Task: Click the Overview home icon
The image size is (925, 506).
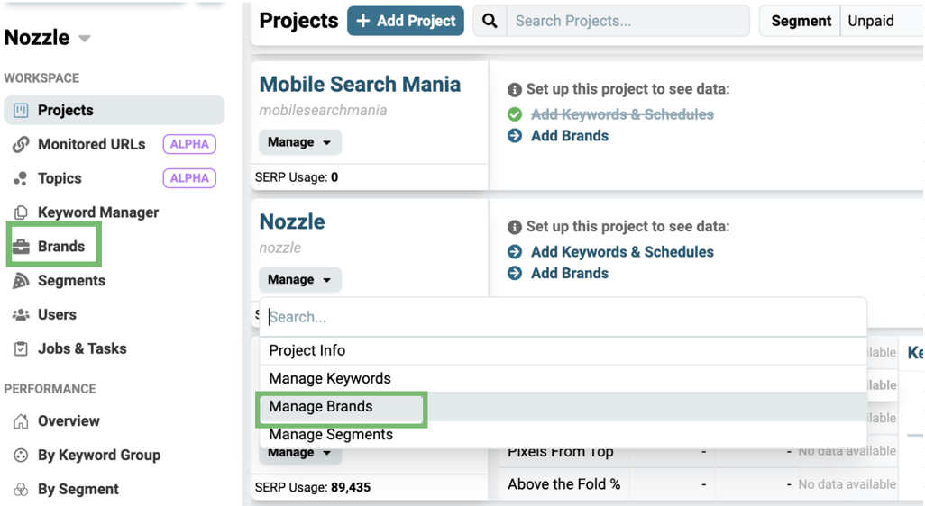Action: click(20, 421)
